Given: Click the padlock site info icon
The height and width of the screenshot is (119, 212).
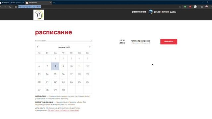Looking at the screenshot, I should [x=16, y=7].
